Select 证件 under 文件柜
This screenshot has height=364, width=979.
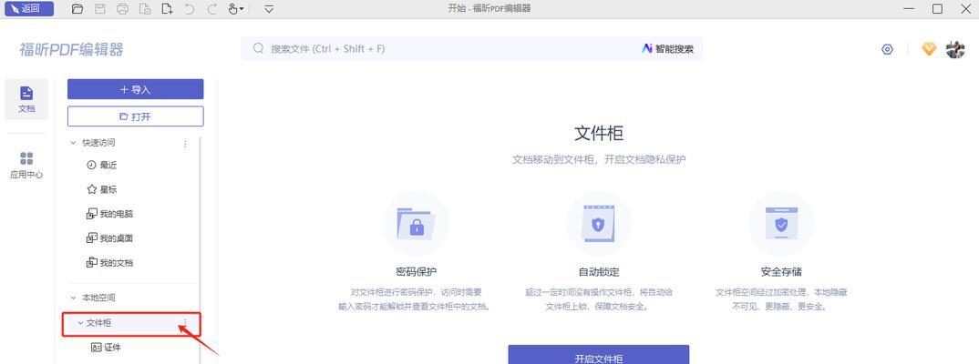click(x=106, y=348)
